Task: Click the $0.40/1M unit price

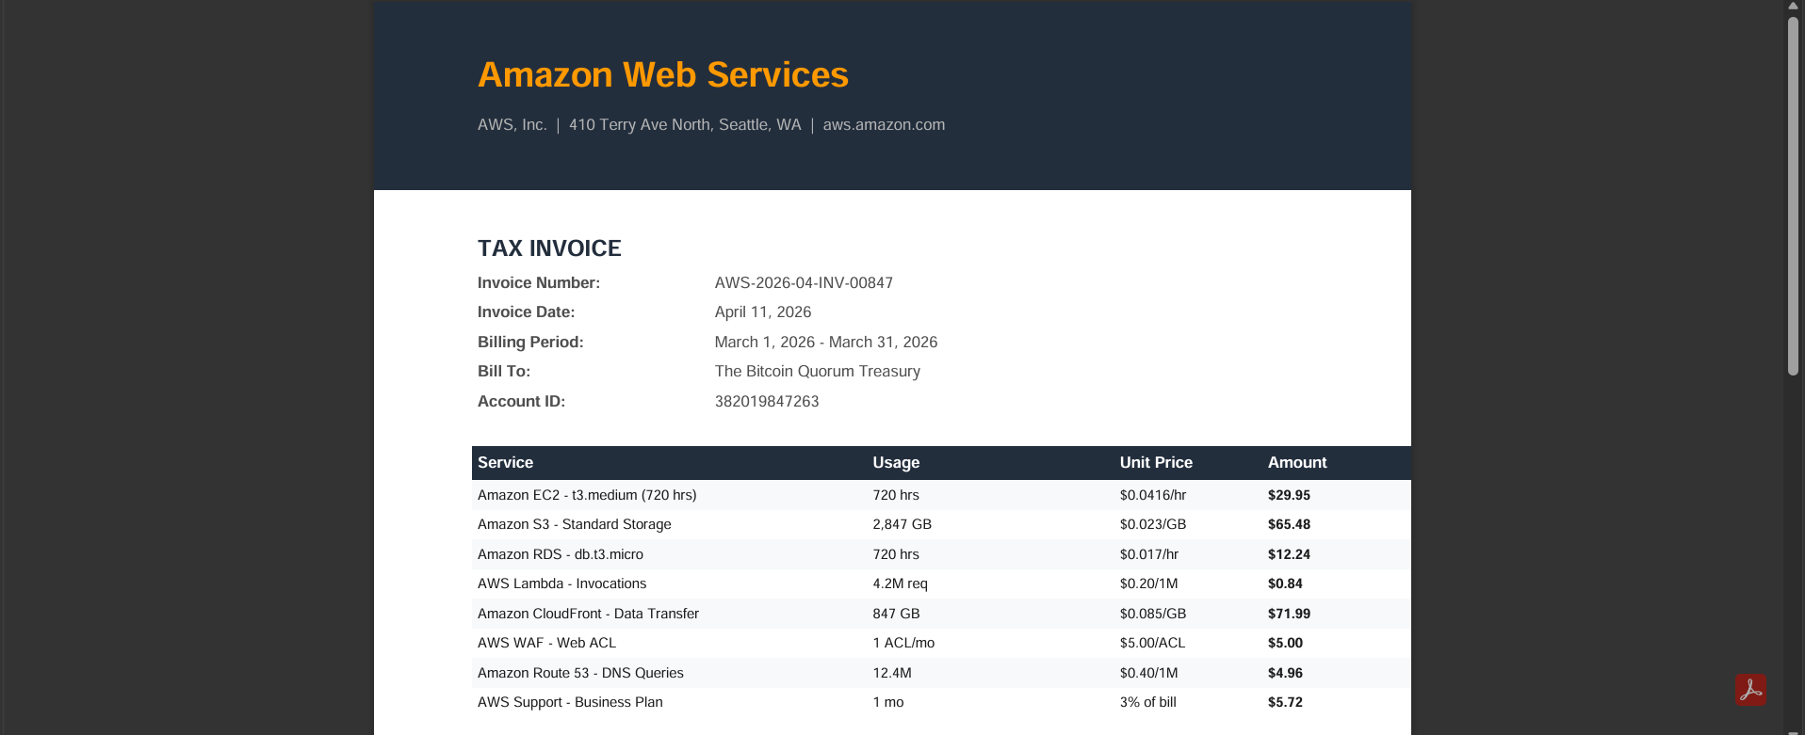Action: [x=1148, y=673]
